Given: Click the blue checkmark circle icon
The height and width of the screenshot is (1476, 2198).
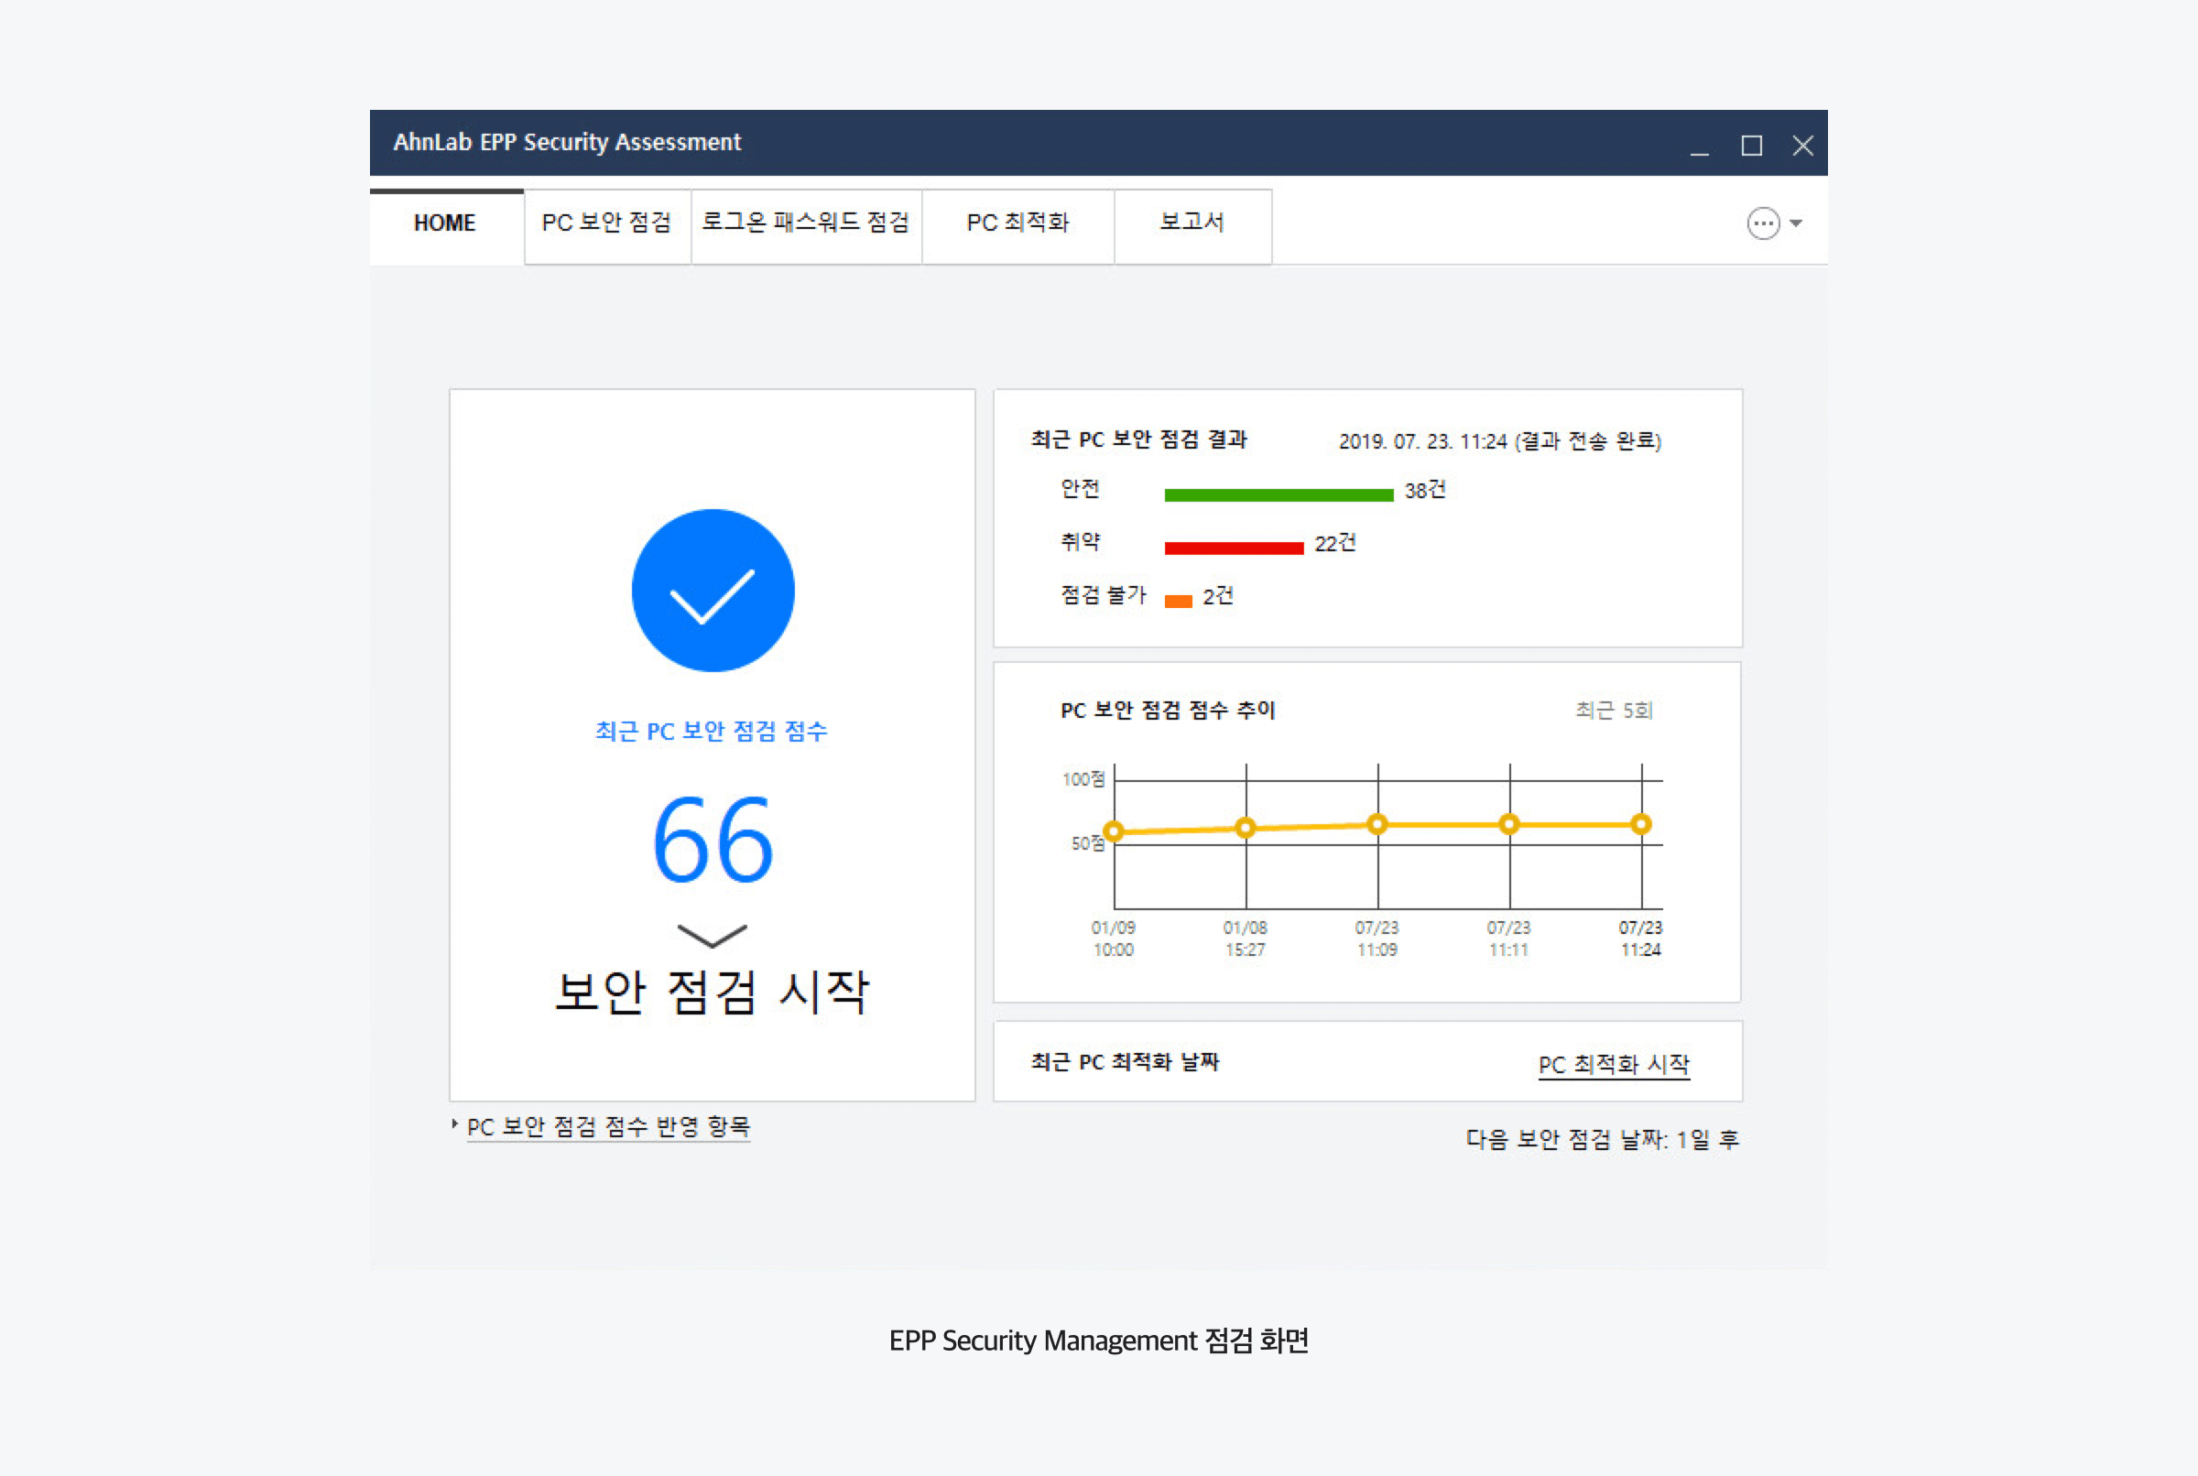Looking at the screenshot, I should [713, 591].
